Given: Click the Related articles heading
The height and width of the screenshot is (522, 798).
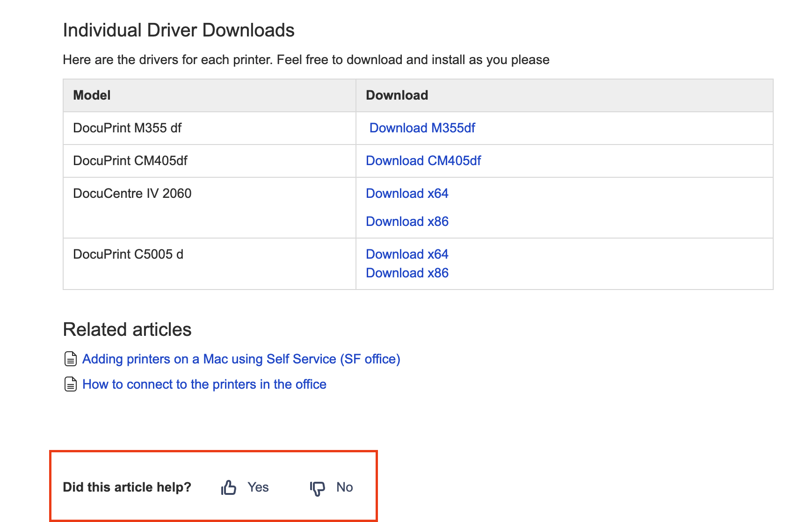Looking at the screenshot, I should [127, 329].
